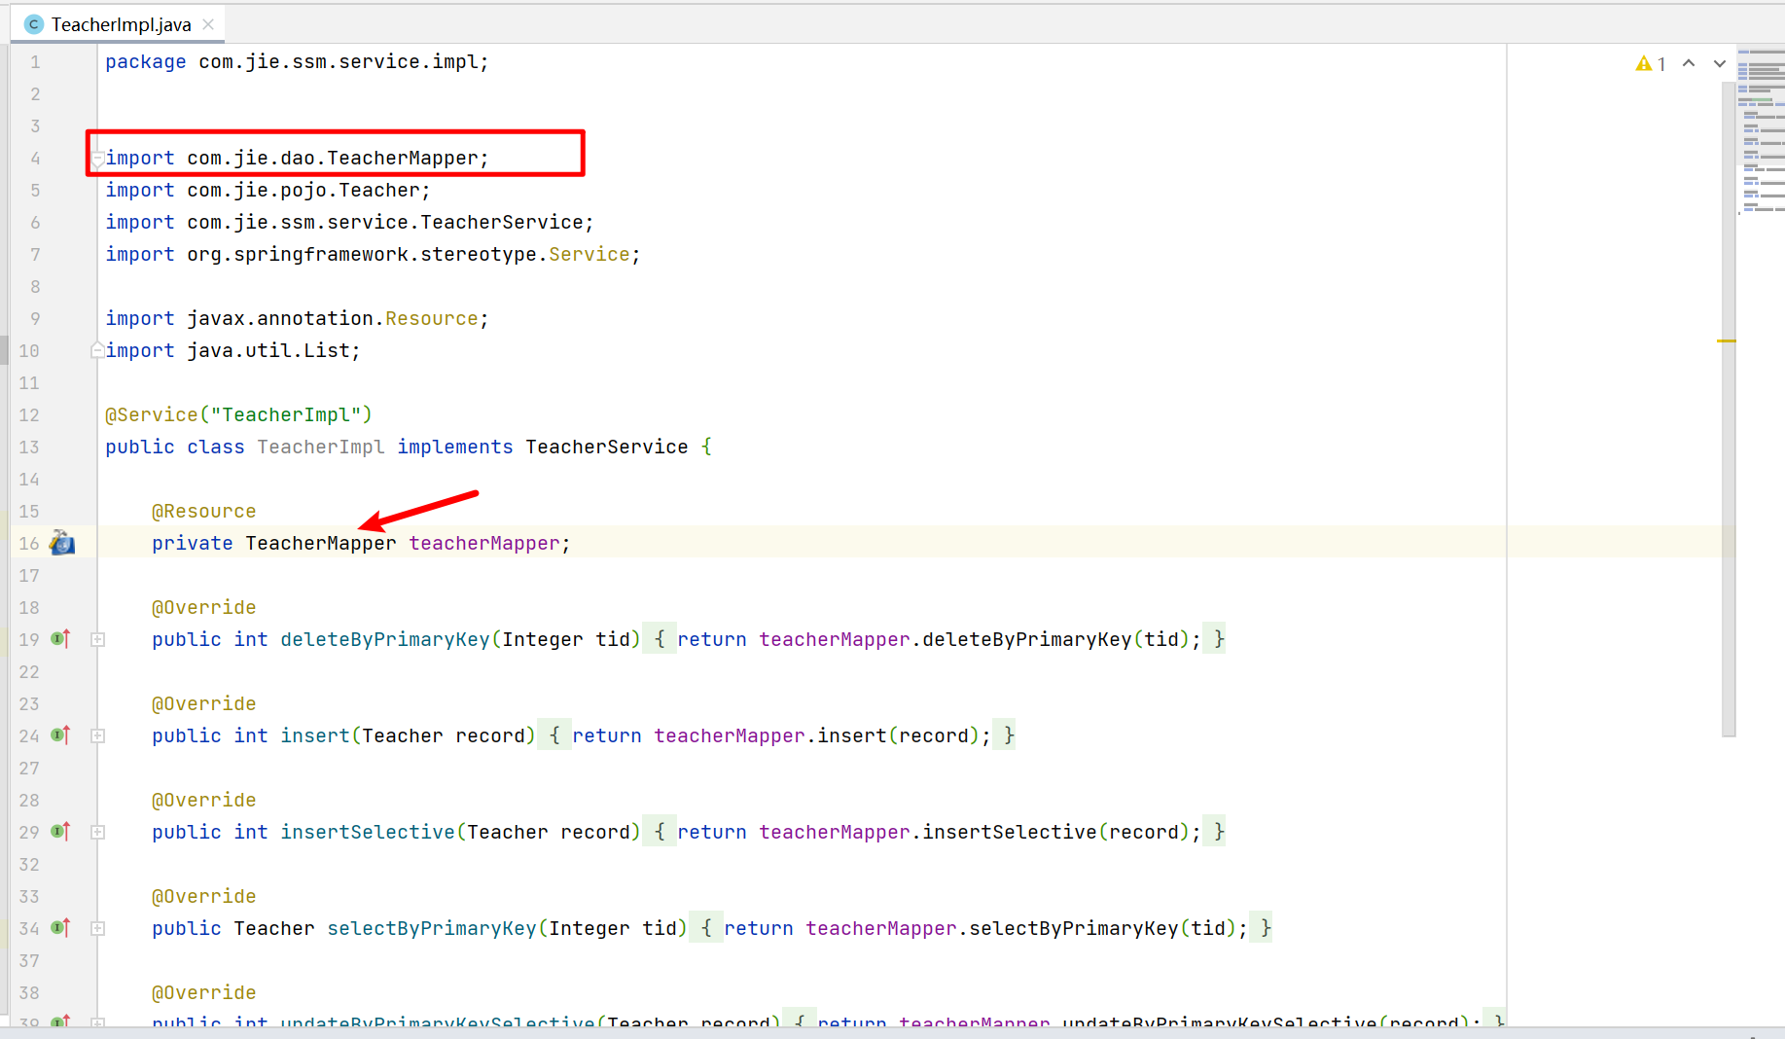This screenshot has height=1039, width=1785.
Task: Go to next highlighted error arrow
Action: [1720, 63]
